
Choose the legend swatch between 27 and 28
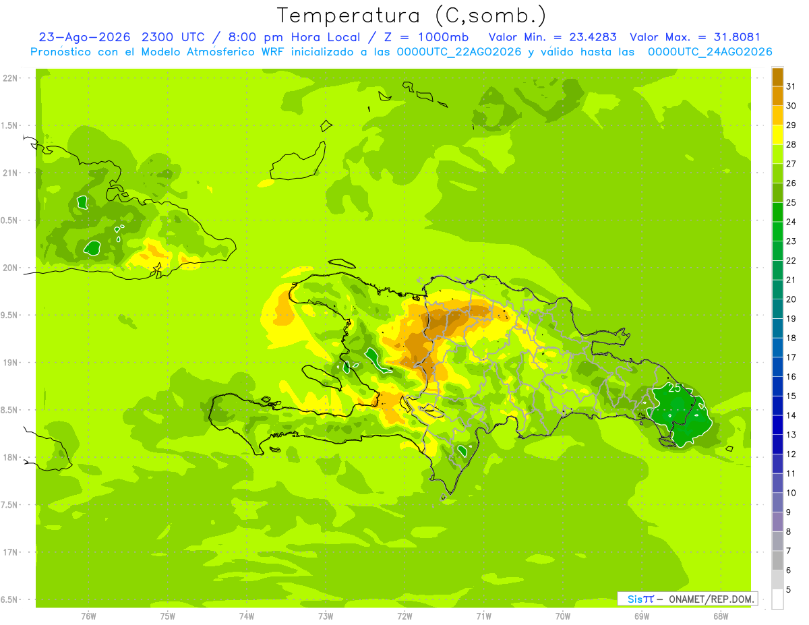point(777,154)
